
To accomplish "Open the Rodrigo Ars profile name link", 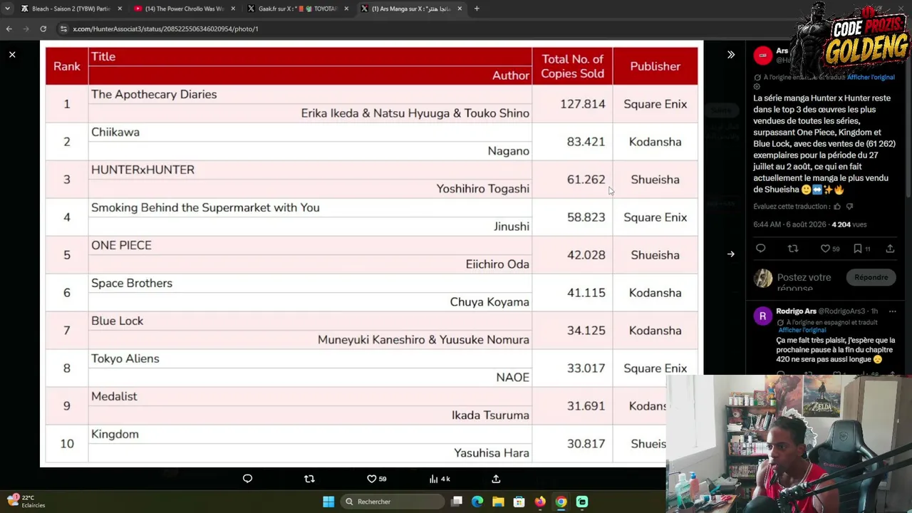I will [x=796, y=311].
